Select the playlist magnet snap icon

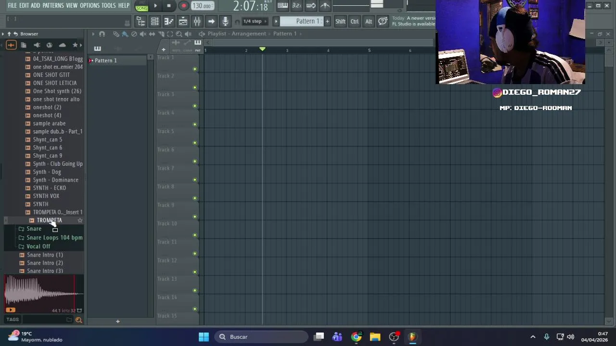102,34
